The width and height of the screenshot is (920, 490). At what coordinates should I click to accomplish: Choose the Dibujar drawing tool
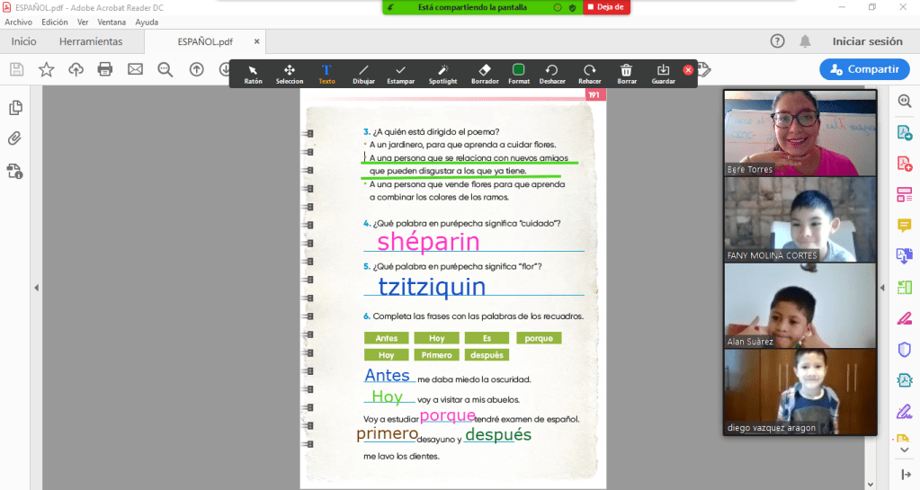[x=363, y=73]
